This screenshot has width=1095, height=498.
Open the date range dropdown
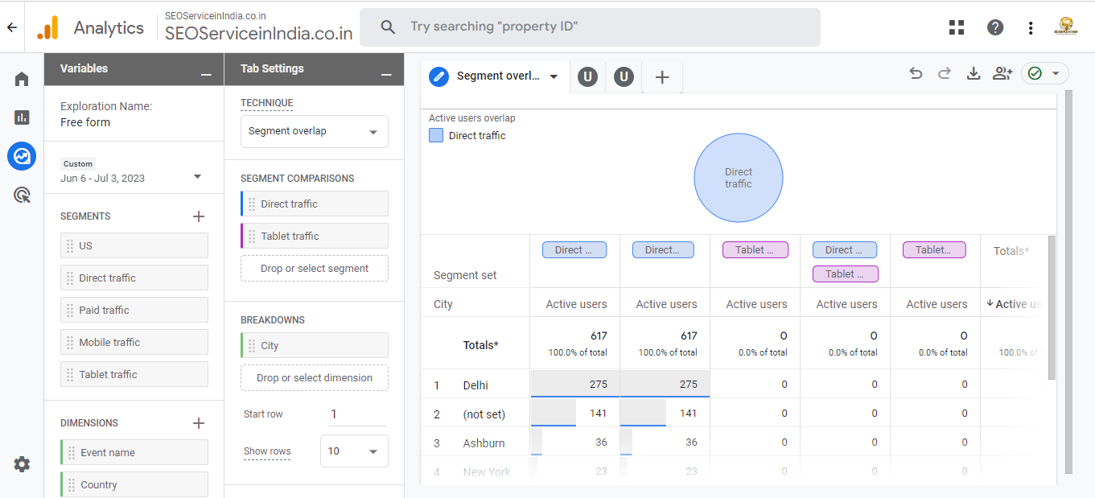click(x=197, y=177)
